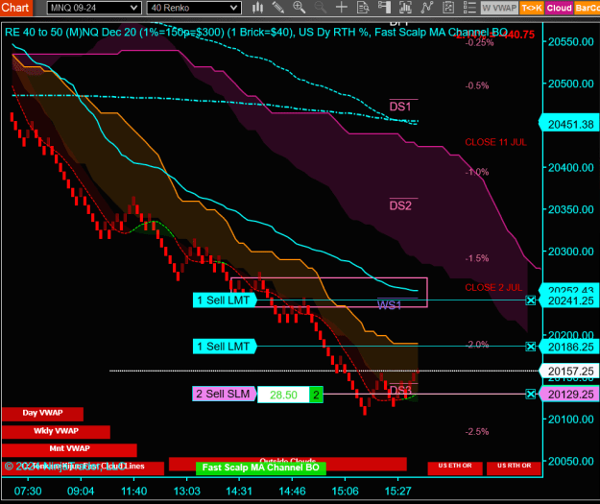The width and height of the screenshot is (600, 504).
Task: Select the crosshair cursor plus icon
Action: (342, 8)
